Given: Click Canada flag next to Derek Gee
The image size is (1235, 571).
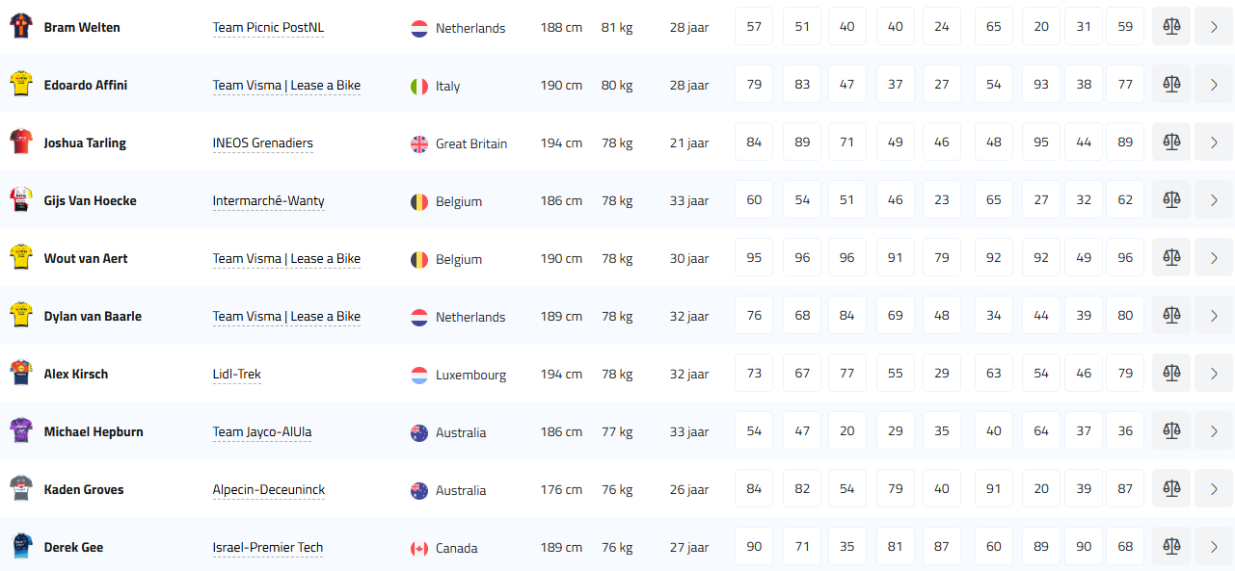Looking at the screenshot, I should pyautogui.click(x=419, y=548).
